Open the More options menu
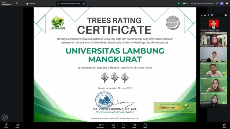The height and width of the screenshot is (129, 230). (x=145, y=126)
